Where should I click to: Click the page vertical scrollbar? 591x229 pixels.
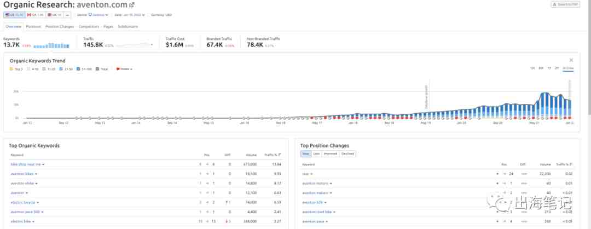point(589,56)
